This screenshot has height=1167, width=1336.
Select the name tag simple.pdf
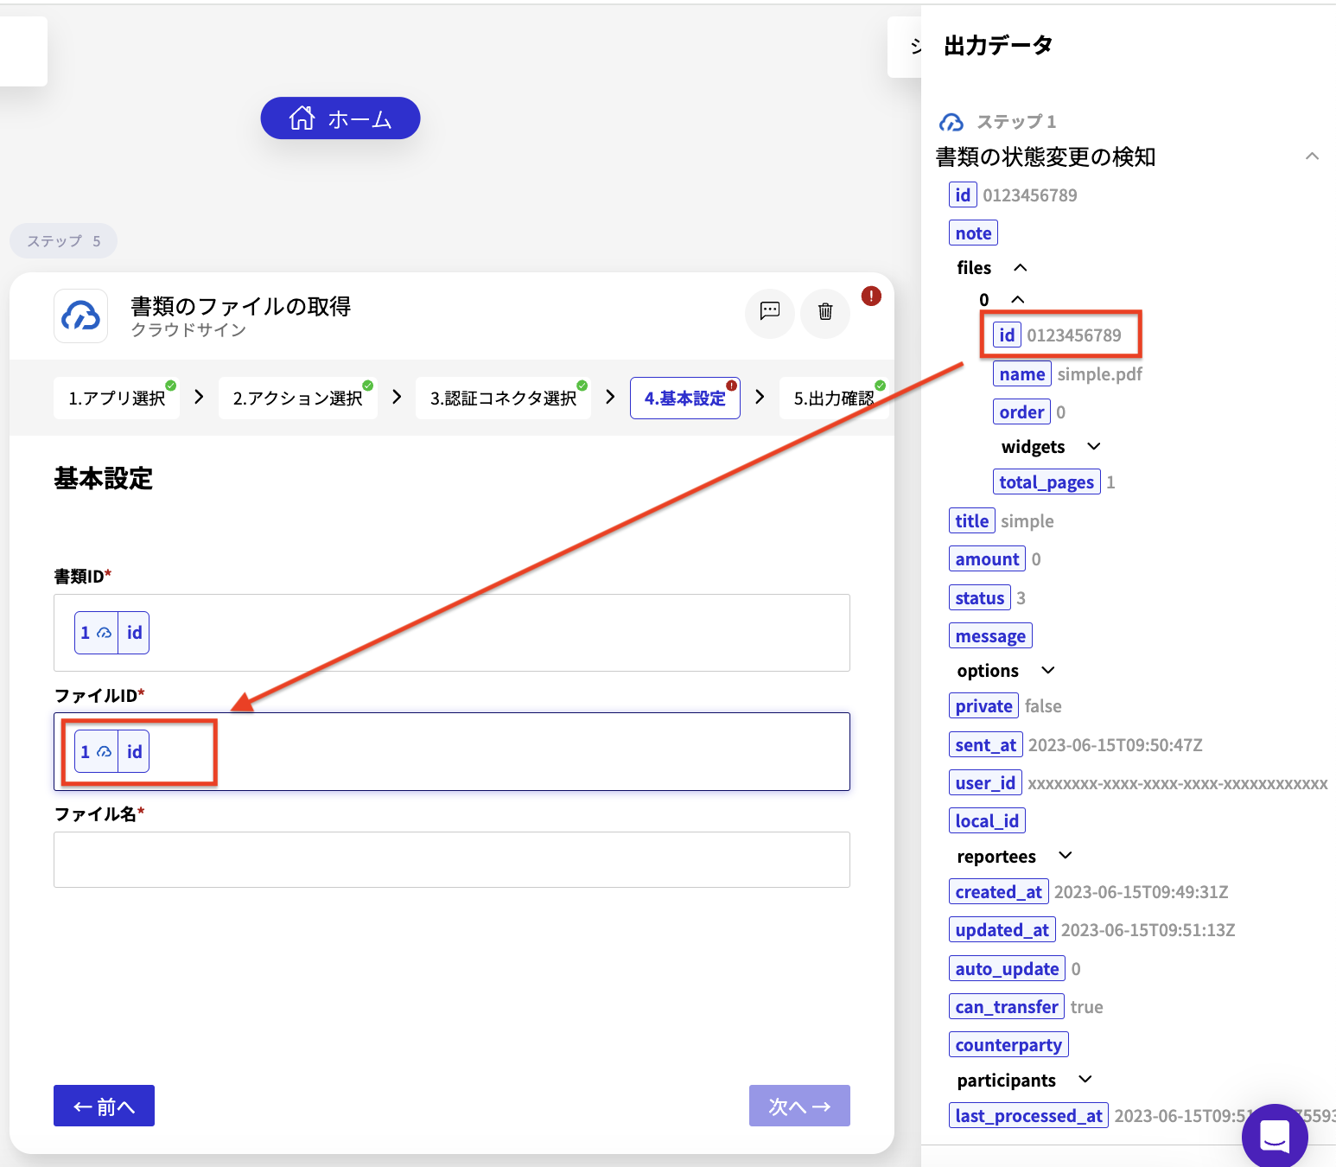click(x=1022, y=374)
